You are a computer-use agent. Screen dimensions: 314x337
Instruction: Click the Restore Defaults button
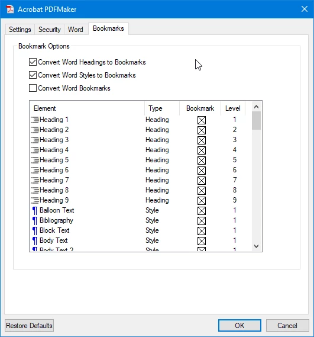point(29,325)
